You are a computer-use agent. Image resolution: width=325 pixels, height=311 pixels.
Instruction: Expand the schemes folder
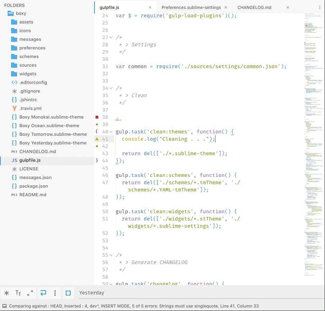click(14, 56)
